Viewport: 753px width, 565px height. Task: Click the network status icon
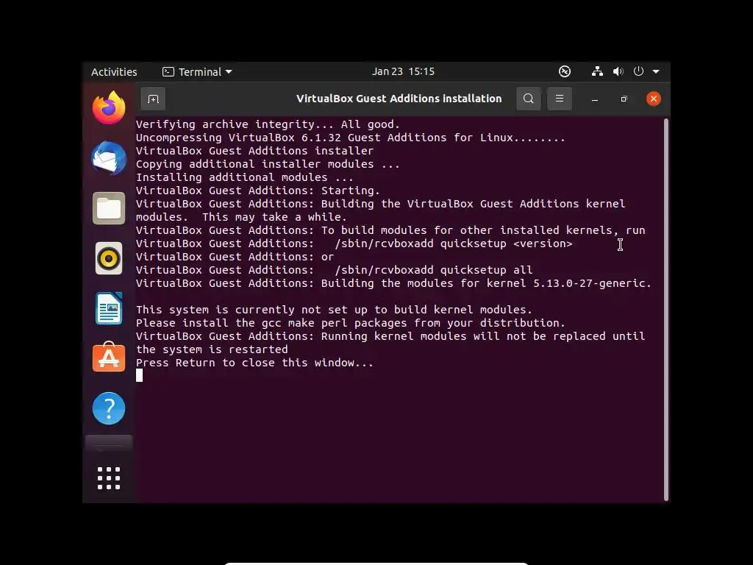(x=597, y=71)
